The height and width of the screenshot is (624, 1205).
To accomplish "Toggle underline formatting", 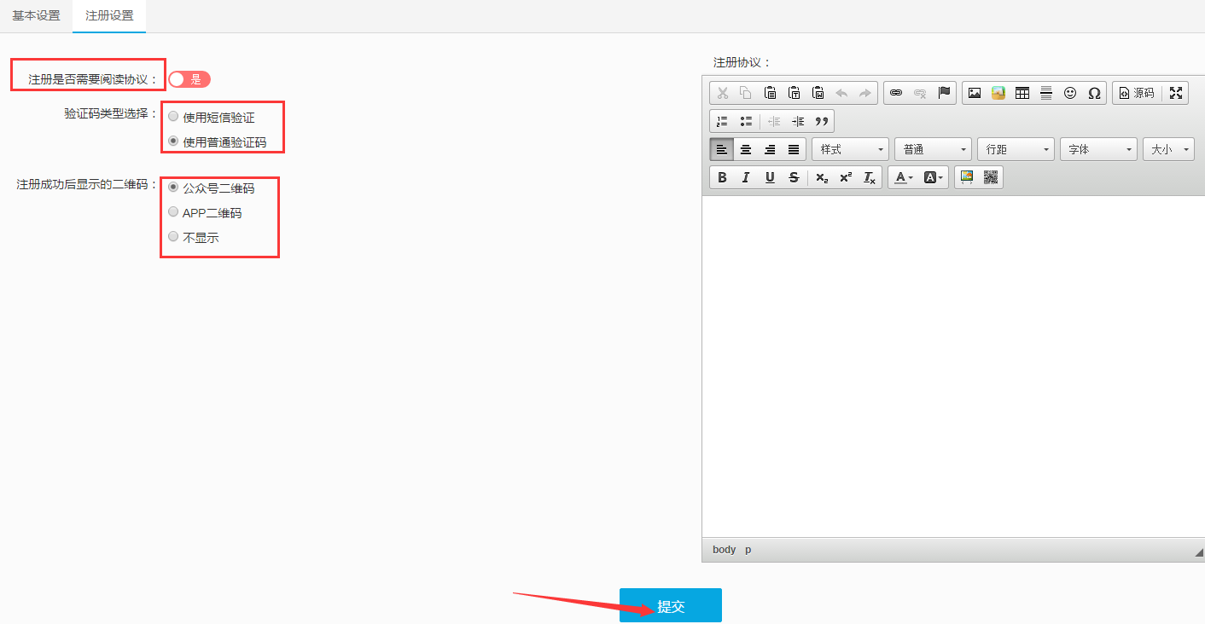I will coord(770,177).
